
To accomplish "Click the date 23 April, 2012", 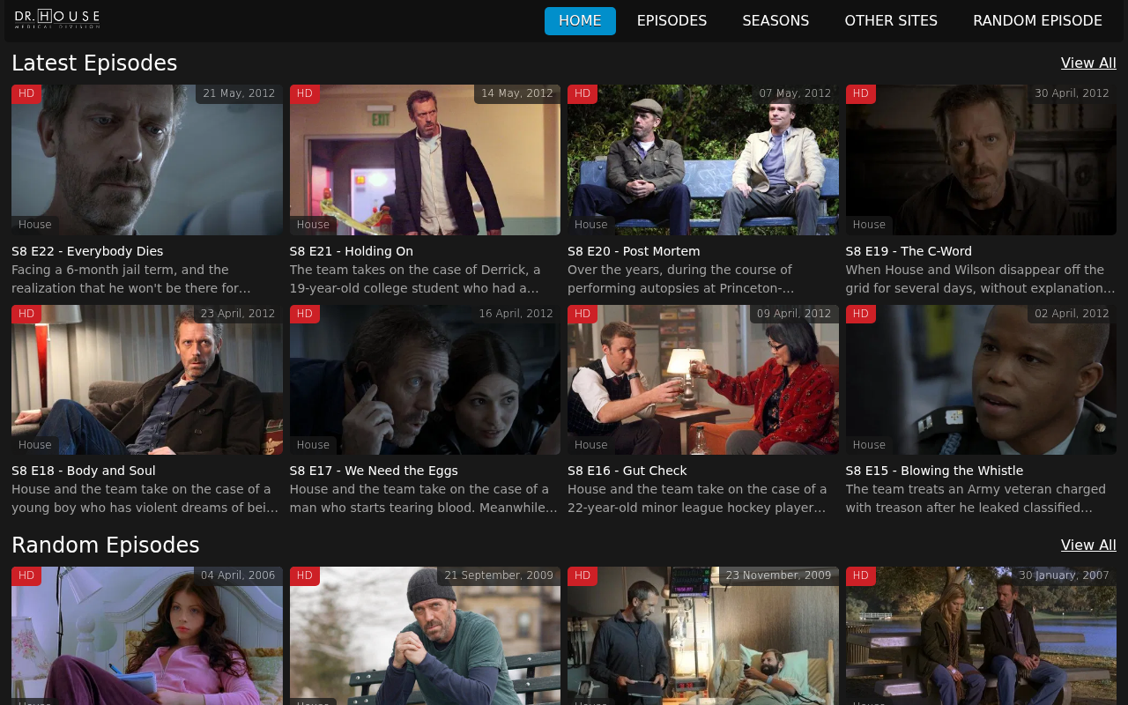I will tap(238, 315).
